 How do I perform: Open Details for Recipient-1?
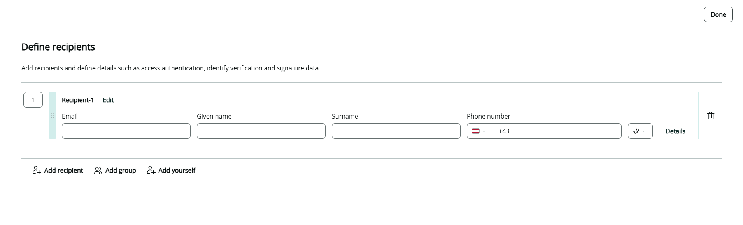(x=675, y=131)
